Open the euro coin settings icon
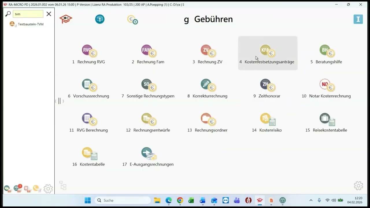Viewport: 370px width, 208px height. (132, 20)
